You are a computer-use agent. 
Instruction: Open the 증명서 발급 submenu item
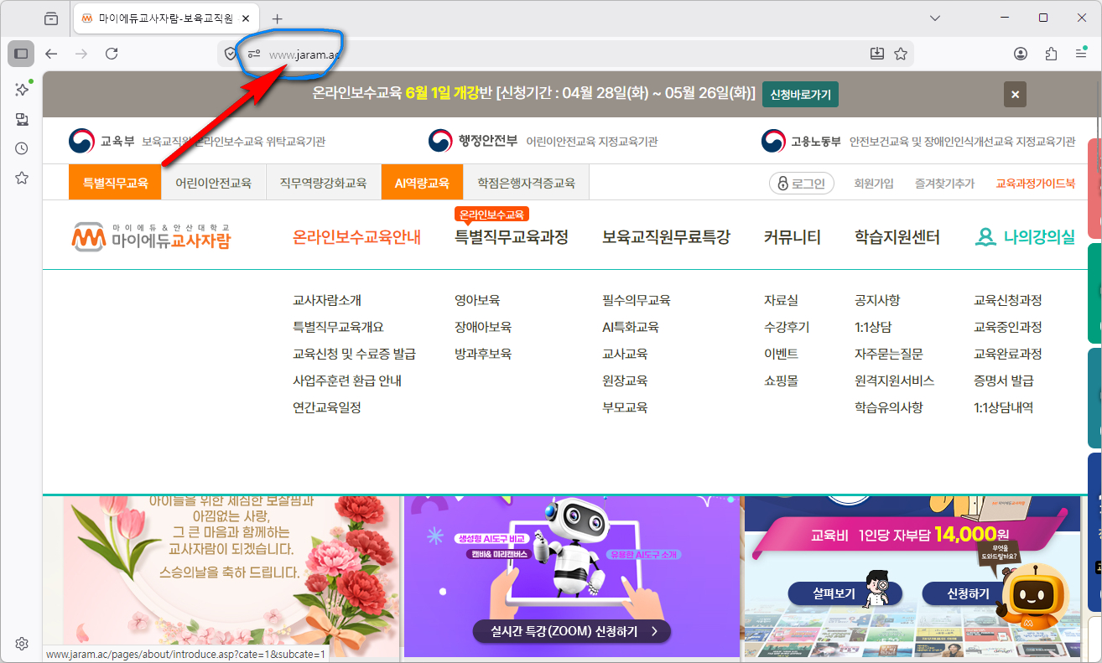click(x=1004, y=381)
